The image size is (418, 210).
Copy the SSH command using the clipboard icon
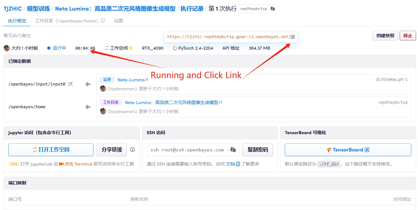233,149
